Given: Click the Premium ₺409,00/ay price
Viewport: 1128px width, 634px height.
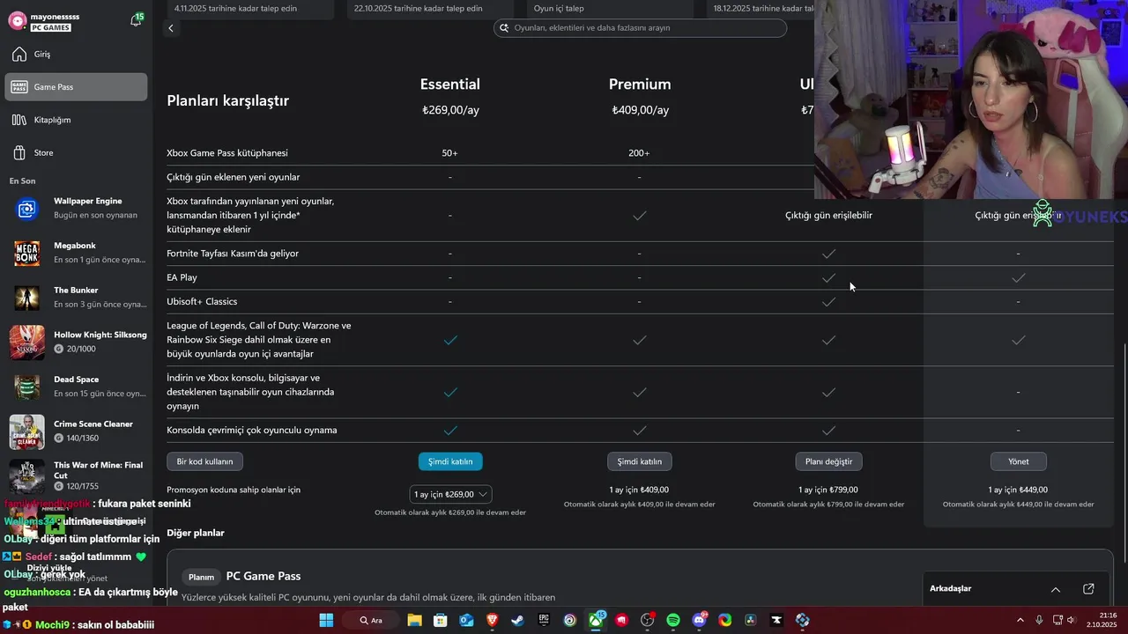Looking at the screenshot, I should 641,110.
